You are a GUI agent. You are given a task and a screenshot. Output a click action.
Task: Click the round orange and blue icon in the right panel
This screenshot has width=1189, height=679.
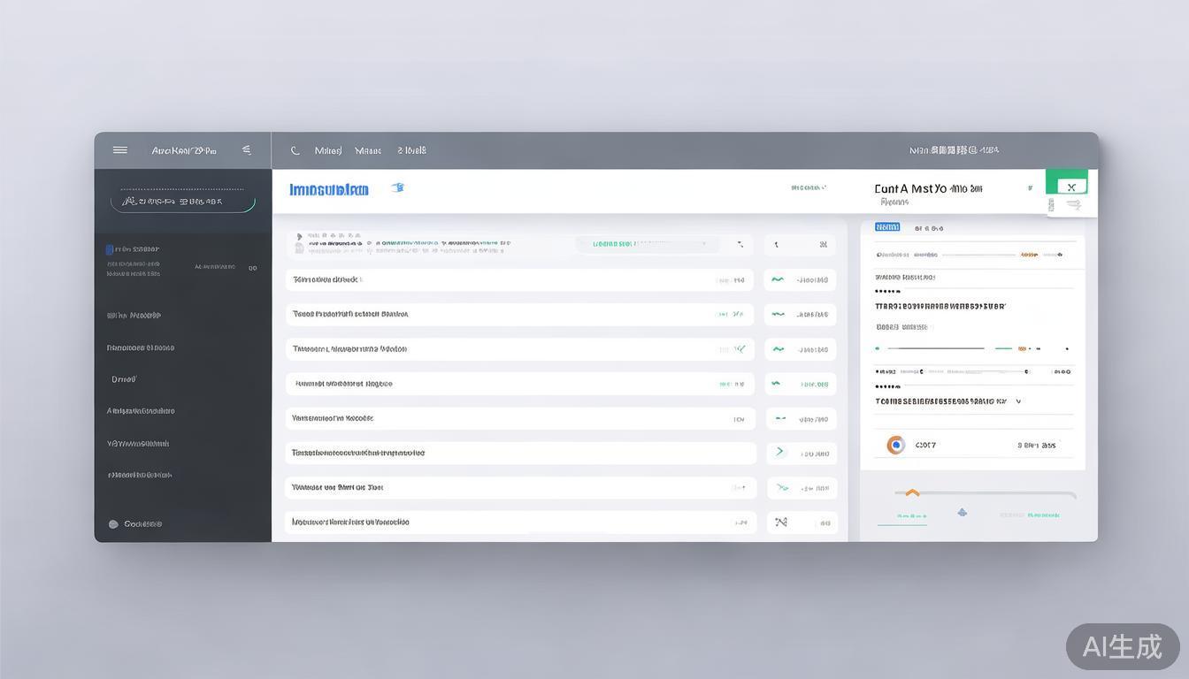pos(895,445)
